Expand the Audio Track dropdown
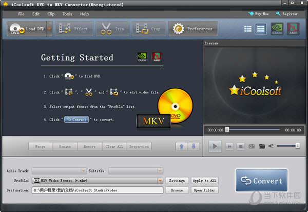 pos(84,171)
